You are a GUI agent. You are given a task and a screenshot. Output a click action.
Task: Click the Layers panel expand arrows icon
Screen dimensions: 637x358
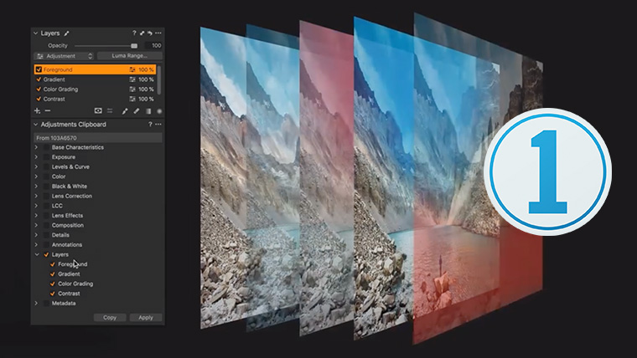point(142,33)
